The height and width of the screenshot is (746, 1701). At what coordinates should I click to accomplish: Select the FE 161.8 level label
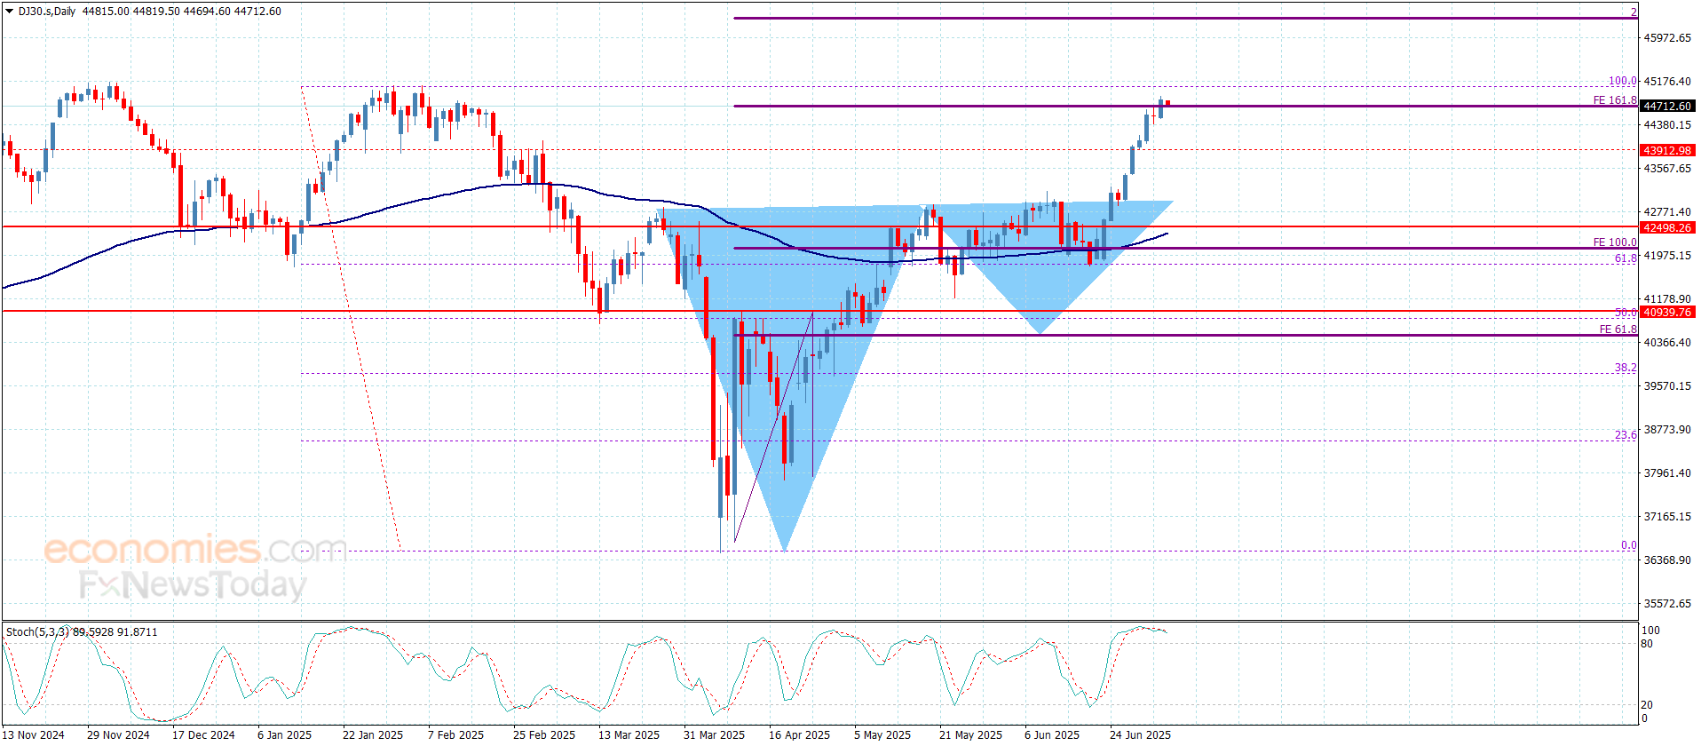click(x=1615, y=100)
